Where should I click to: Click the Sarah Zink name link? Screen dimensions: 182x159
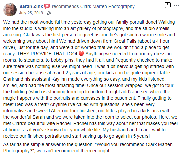pyautogui.click(x=31, y=6)
